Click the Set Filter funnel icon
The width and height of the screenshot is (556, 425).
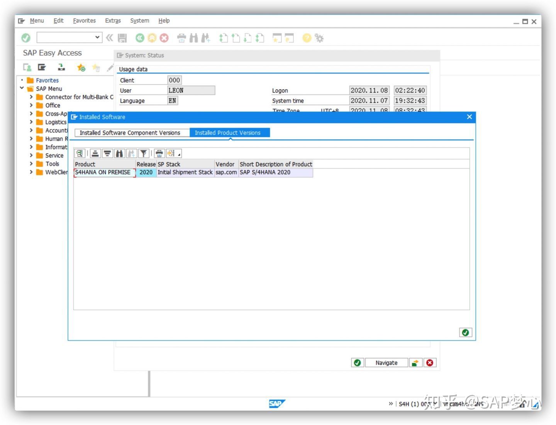coord(144,154)
